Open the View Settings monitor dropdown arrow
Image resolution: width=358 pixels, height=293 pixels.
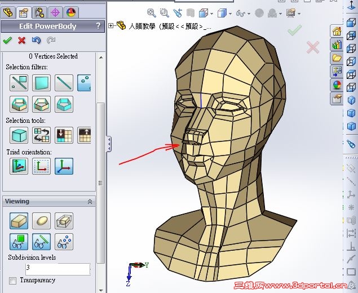pos(299,14)
